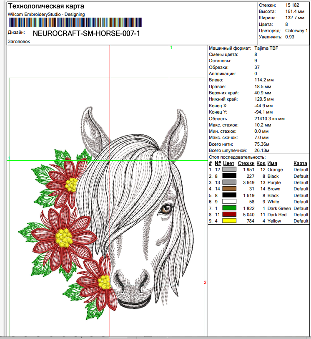Click the yellow center of the top flower

click(x=72, y=183)
